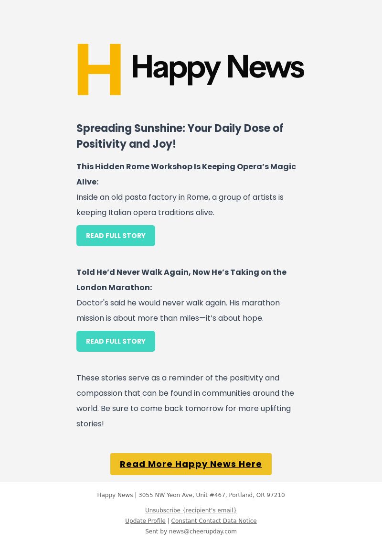This screenshot has width=382, height=553.
Task: Open Constant Contact Data Notice link
Action: click(214, 521)
